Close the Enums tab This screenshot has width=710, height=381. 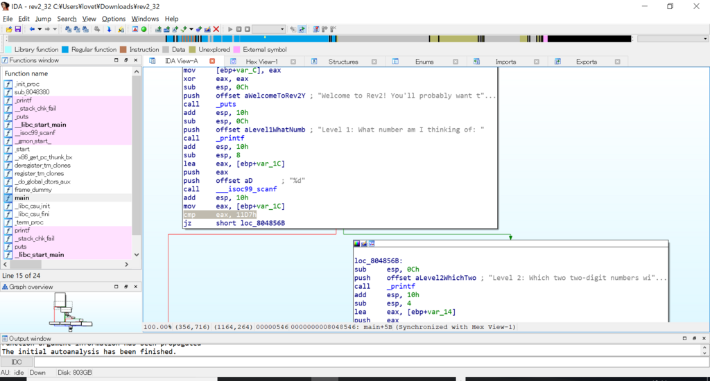(x=456, y=62)
